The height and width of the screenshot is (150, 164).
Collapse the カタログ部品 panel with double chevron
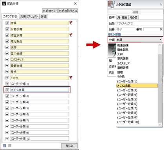tap(160, 5)
